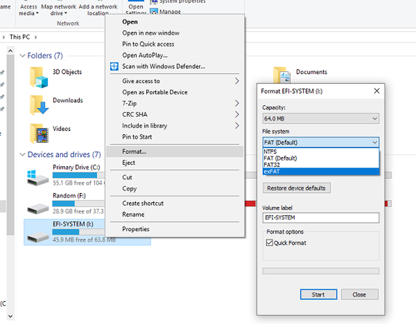
Task: Click the EFI-SYSTEM (I:) usage bar
Action: [x=79, y=232]
